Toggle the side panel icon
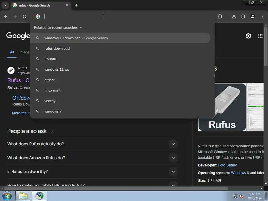Image resolution: width=268 pixels, height=201 pixels. point(243,16)
